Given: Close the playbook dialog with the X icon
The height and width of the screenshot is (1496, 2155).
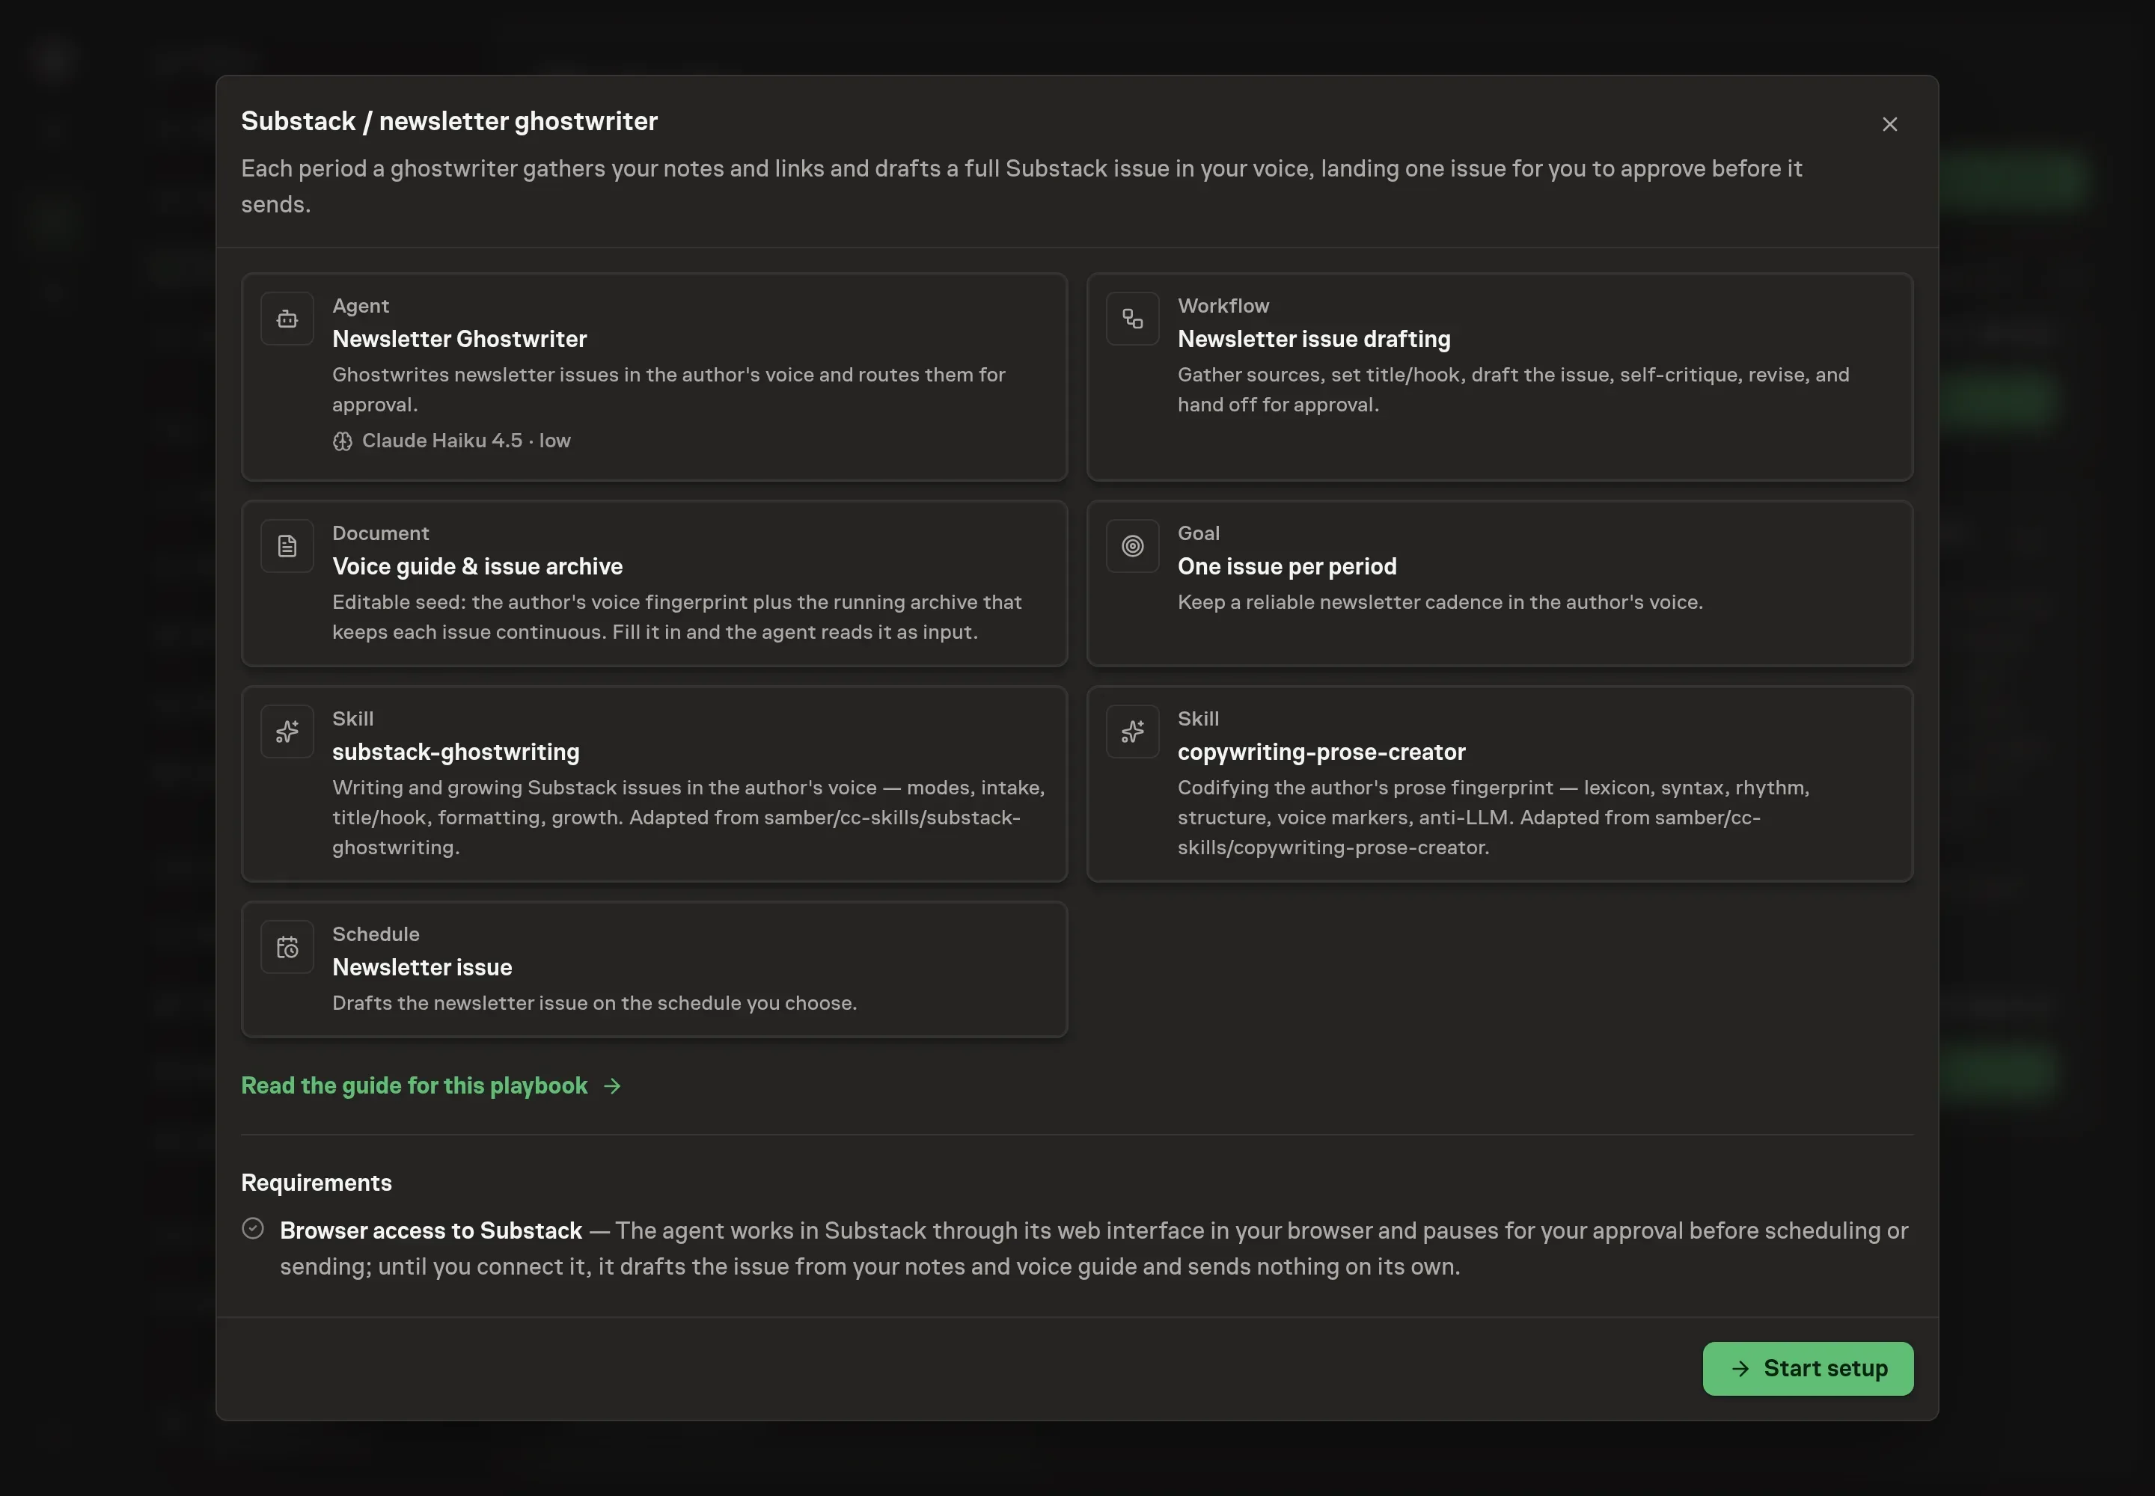Looking at the screenshot, I should (x=1889, y=125).
